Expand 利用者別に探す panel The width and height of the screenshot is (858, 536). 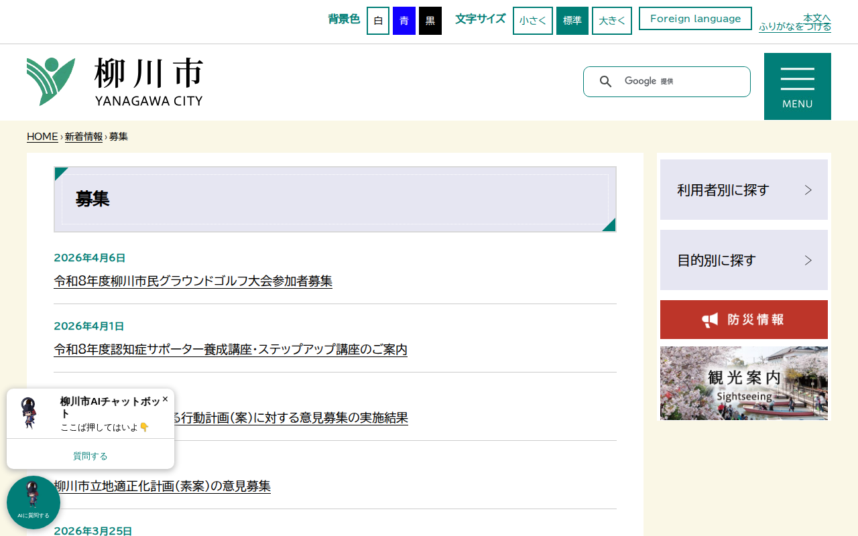pyautogui.click(x=744, y=190)
